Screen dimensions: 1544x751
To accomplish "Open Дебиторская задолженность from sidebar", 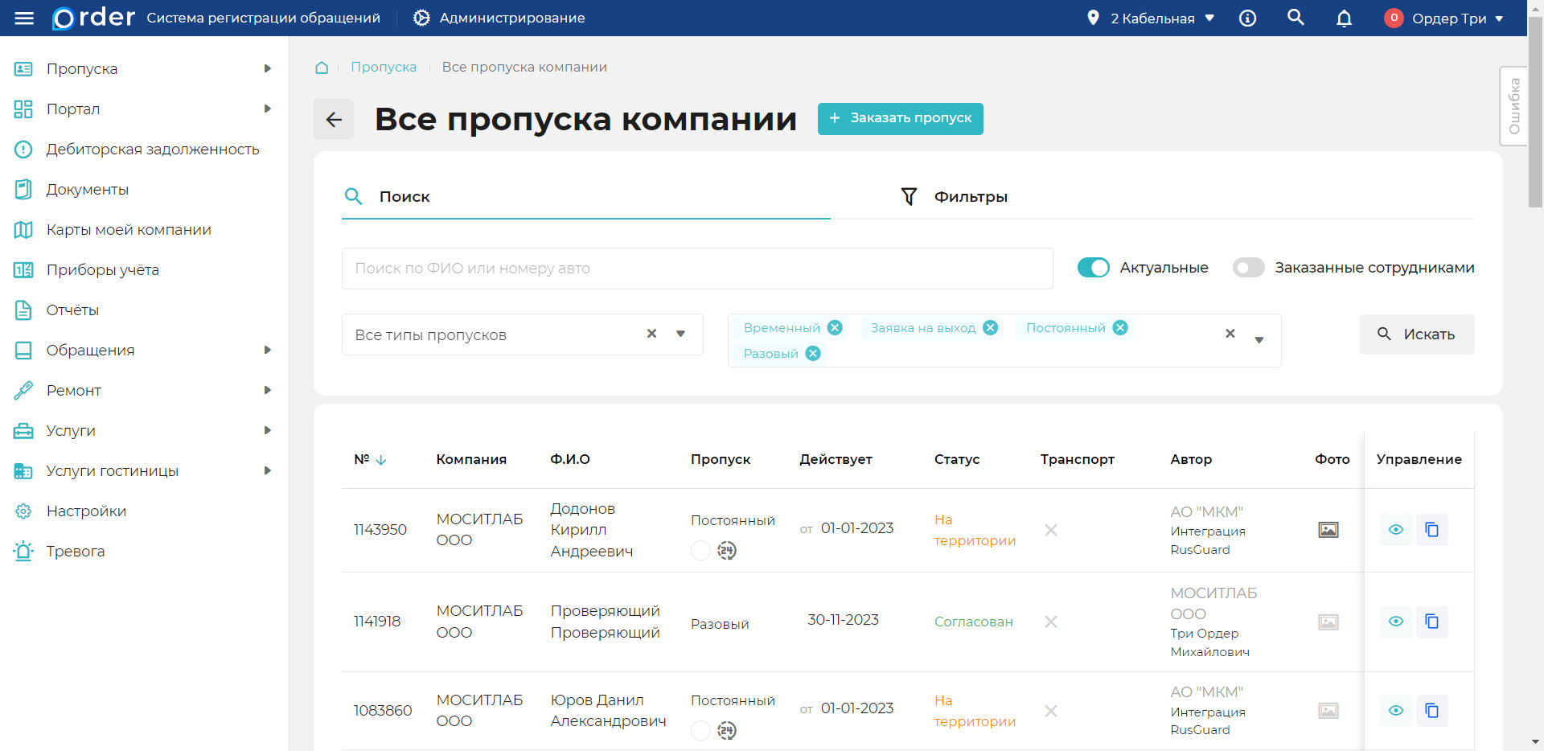I will click(153, 149).
